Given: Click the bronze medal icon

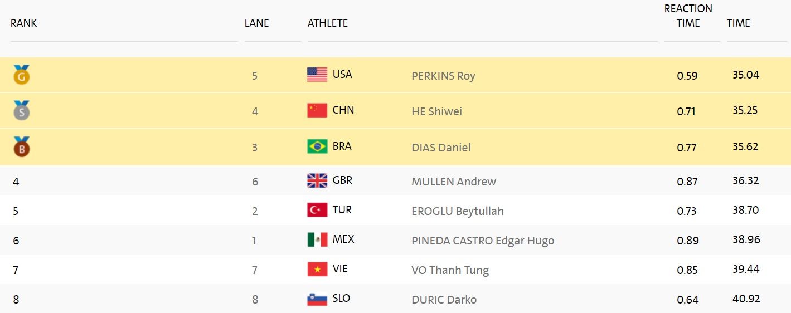Looking at the screenshot, I should point(21,147).
